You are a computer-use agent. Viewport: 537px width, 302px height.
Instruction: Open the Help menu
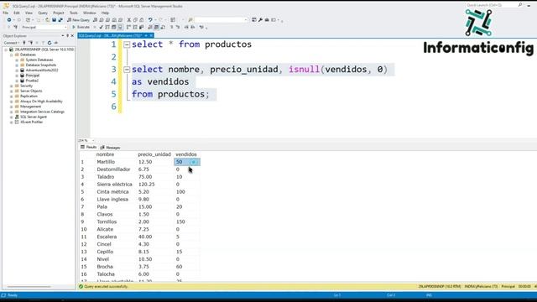point(105,13)
